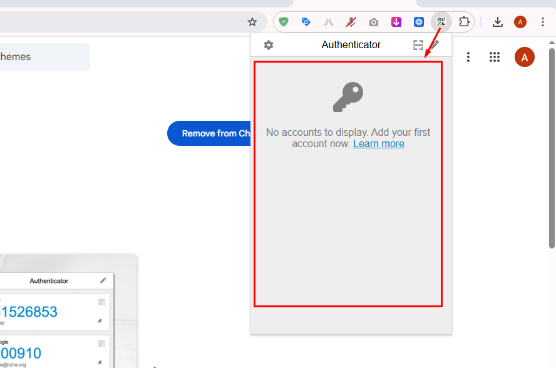Open Authenticator settings gear
The height and width of the screenshot is (368, 556).
coord(269,45)
